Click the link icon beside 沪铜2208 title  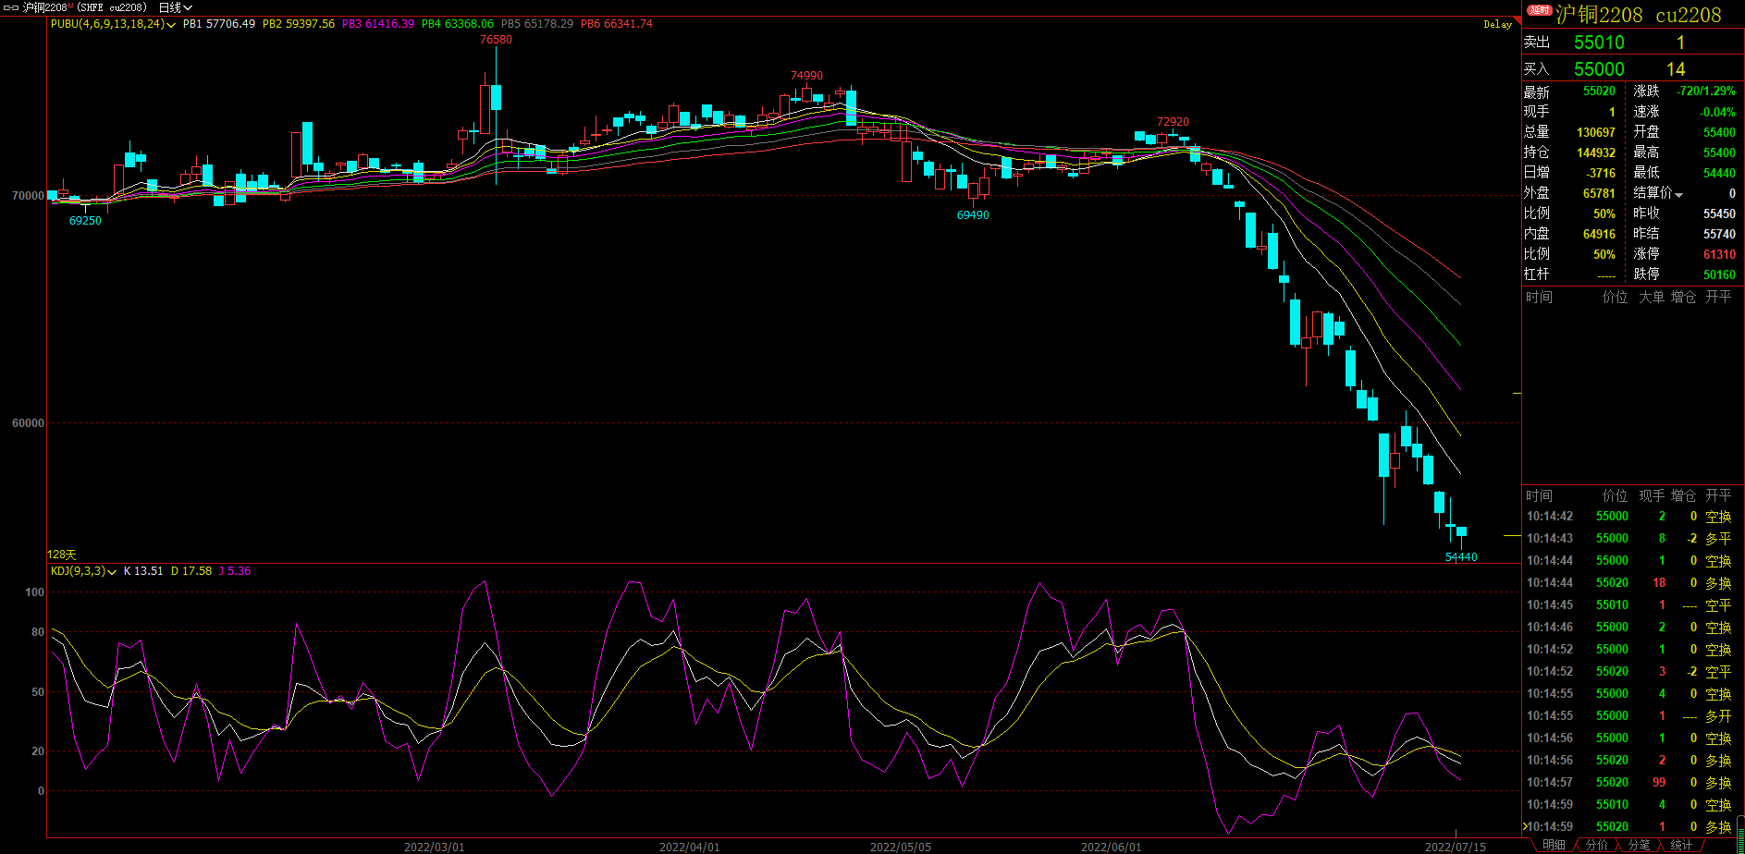pyautogui.click(x=11, y=7)
